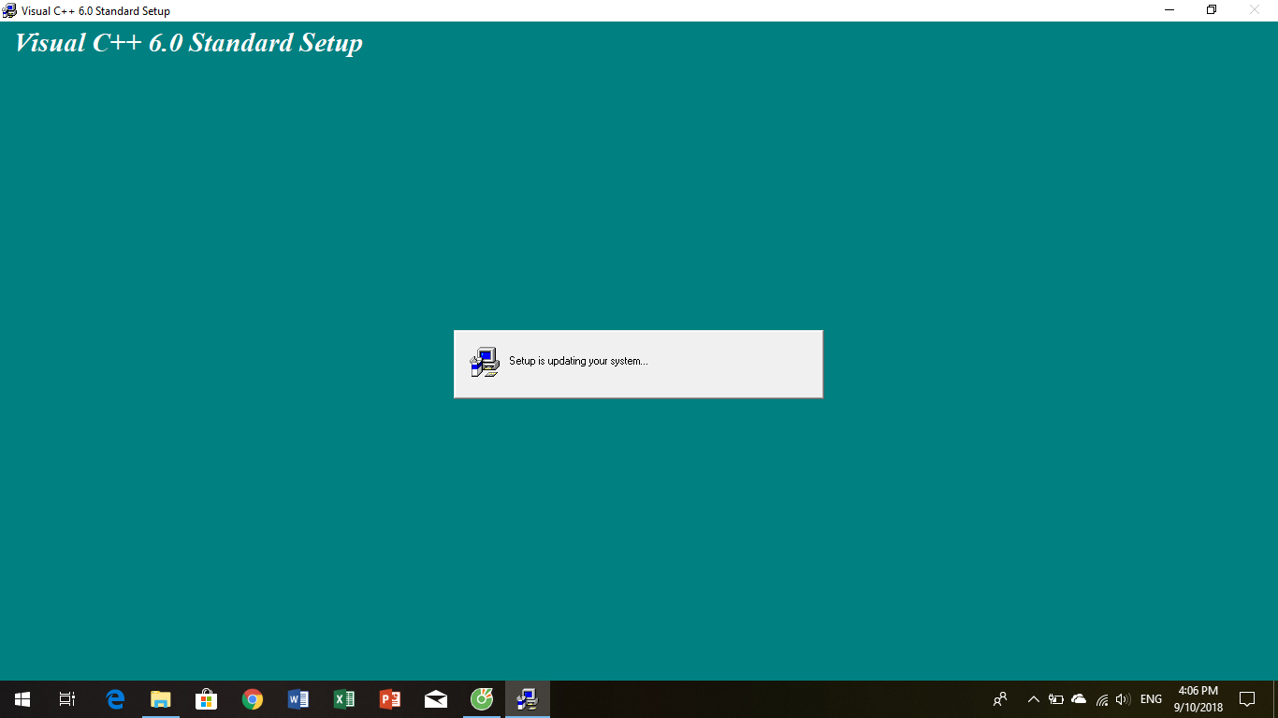Open File Explorer from the taskbar
The image size is (1278, 718).
[161, 699]
